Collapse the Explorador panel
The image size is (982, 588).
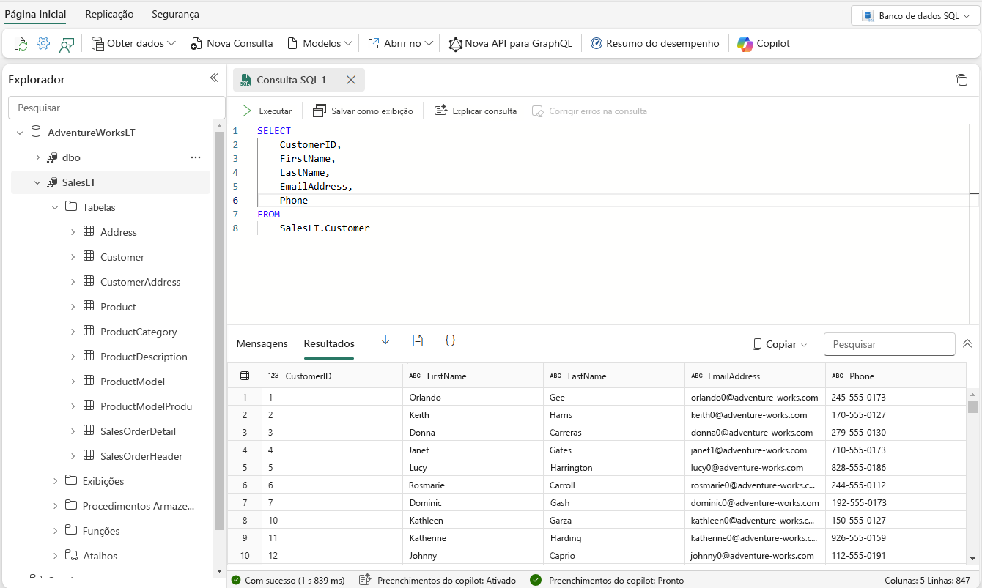pos(214,78)
